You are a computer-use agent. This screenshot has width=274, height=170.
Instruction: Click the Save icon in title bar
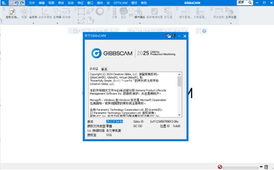point(11,3)
